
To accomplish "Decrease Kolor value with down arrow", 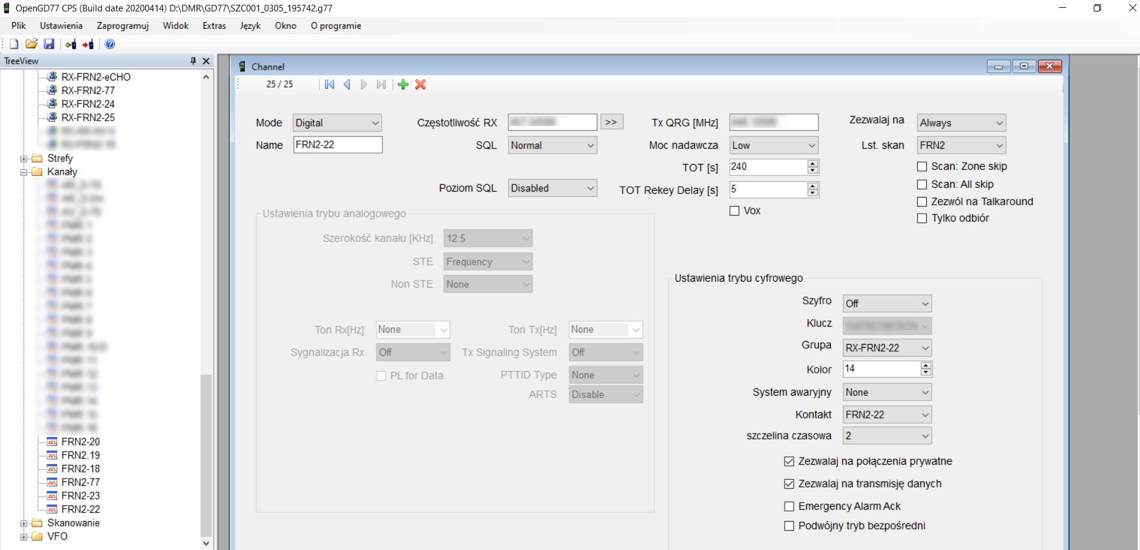I will pyautogui.click(x=926, y=372).
